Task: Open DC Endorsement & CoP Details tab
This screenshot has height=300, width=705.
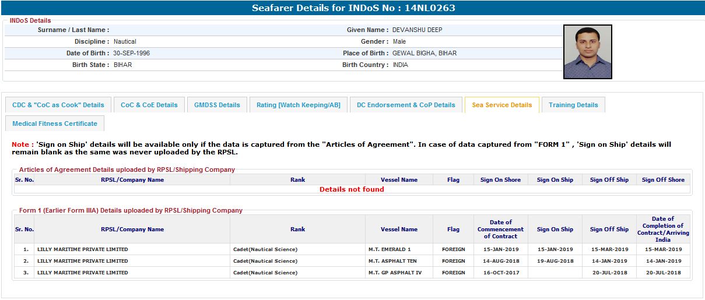Action: 406,105
